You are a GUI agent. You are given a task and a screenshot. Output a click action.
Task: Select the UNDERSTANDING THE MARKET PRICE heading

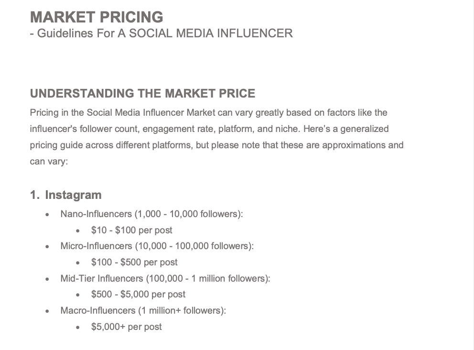pos(143,93)
